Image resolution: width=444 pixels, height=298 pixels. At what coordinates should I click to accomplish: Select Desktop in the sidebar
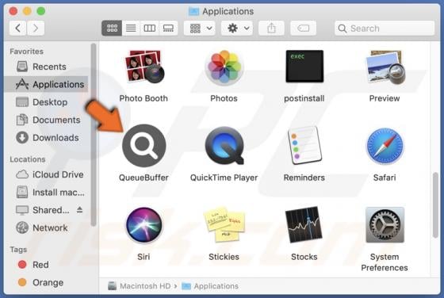coord(47,102)
